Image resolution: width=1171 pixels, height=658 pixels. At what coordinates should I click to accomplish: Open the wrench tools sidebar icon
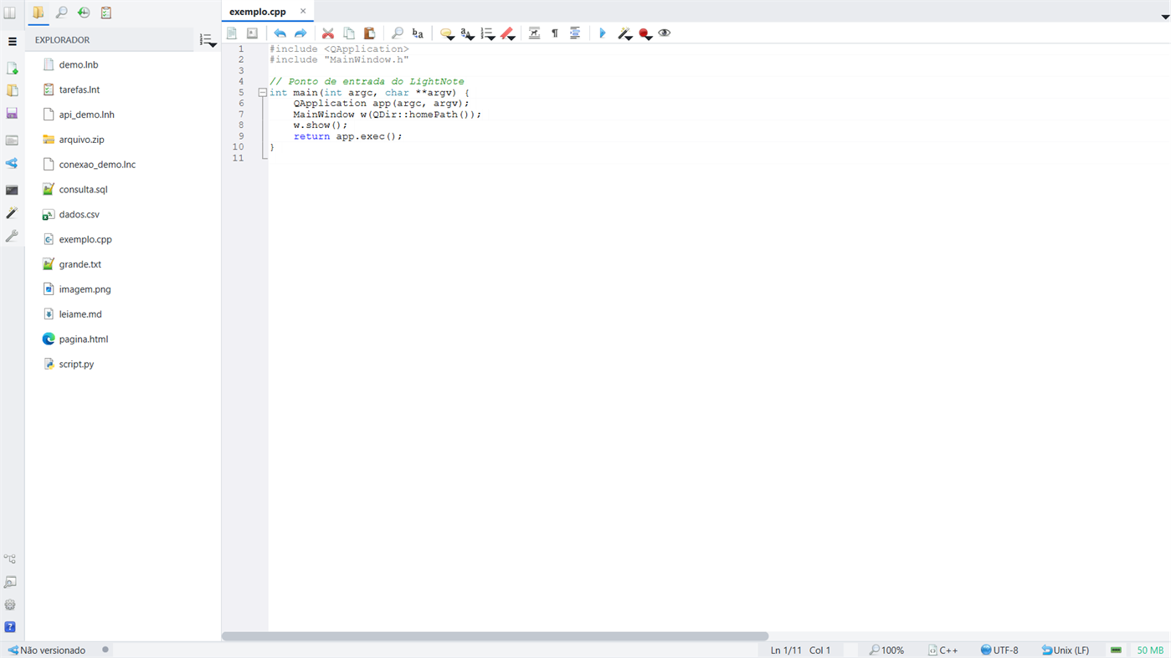tap(12, 237)
